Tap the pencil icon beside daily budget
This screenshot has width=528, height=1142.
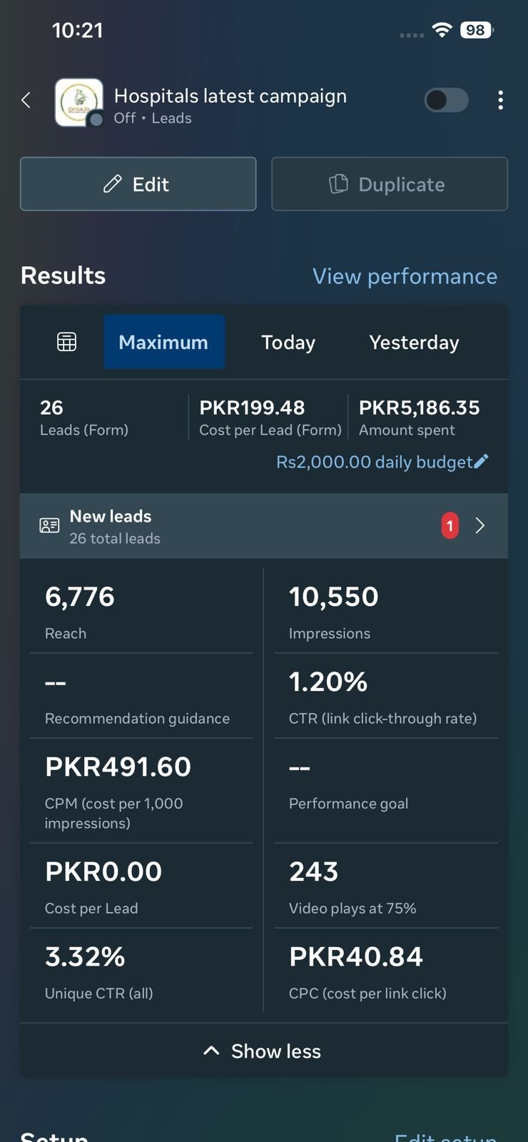[482, 462]
